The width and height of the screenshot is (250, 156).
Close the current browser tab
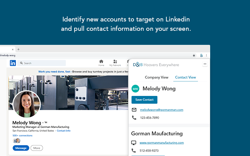(13, 50)
